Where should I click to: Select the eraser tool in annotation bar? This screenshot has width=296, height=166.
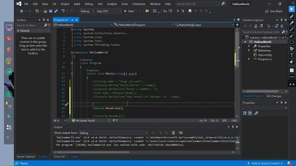coord(292,61)
